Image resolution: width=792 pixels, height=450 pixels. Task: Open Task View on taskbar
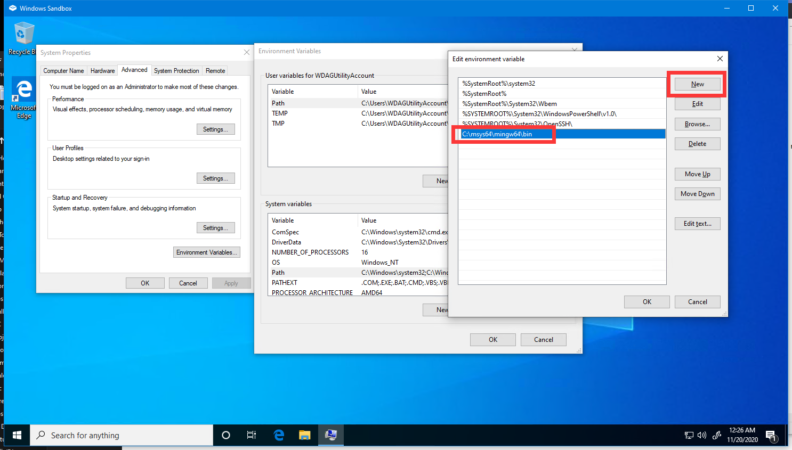[252, 435]
